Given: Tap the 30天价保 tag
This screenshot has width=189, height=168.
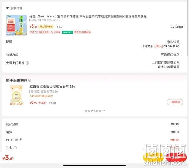Looking at the screenshot, I should click(x=56, y=32).
